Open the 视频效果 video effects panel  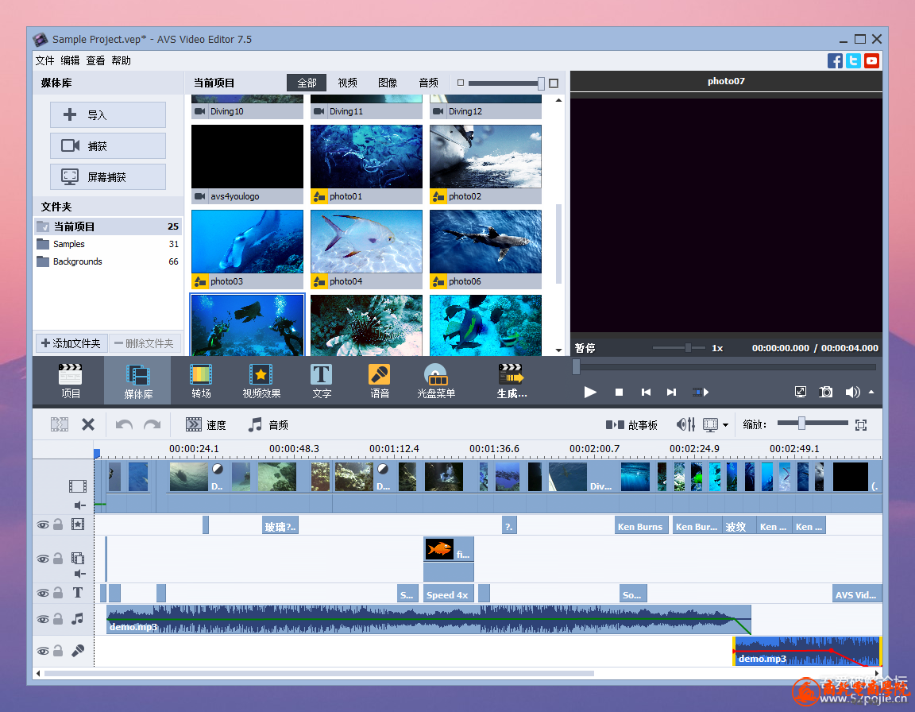coord(261,381)
